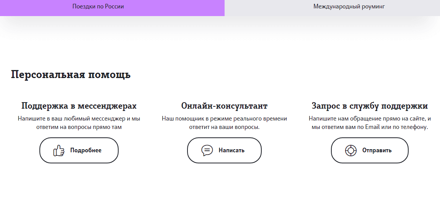The image size is (440, 207).
Task: Open the Международный роуминг tab
Action: pos(332,8)
